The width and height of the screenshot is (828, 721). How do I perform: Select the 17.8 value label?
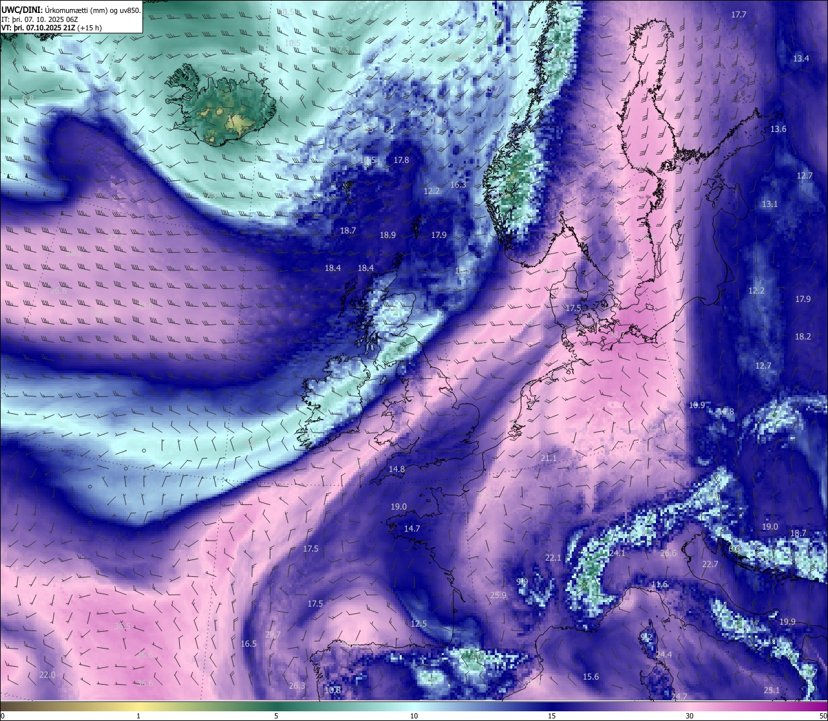pos(401,160)
